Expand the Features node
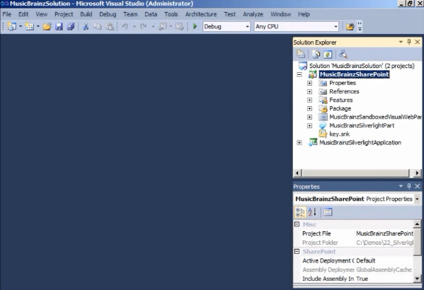The height and width of the screenshot is (290, 424). click(x=309, y=100)
